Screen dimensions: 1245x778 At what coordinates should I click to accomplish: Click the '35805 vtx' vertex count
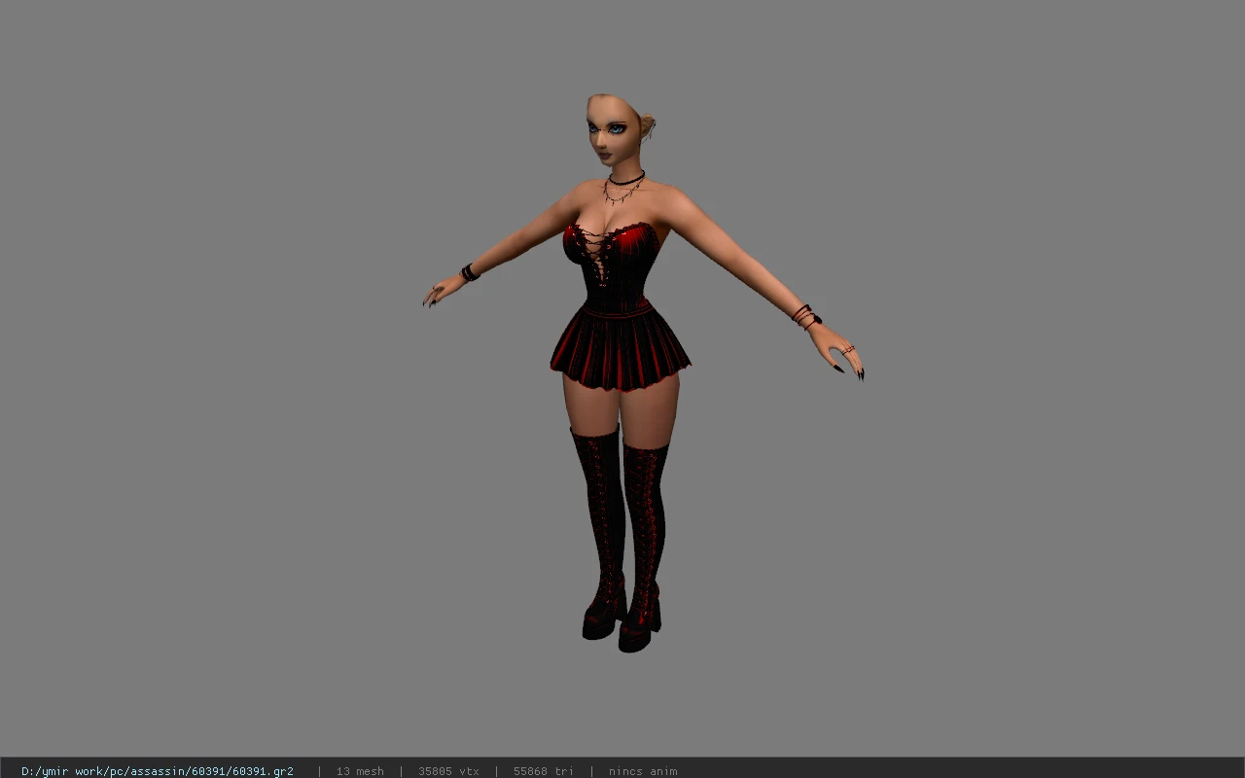[448, 771]
